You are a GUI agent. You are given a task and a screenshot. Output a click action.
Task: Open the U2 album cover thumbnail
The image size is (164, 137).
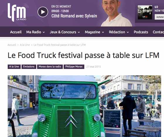(145, 12)
